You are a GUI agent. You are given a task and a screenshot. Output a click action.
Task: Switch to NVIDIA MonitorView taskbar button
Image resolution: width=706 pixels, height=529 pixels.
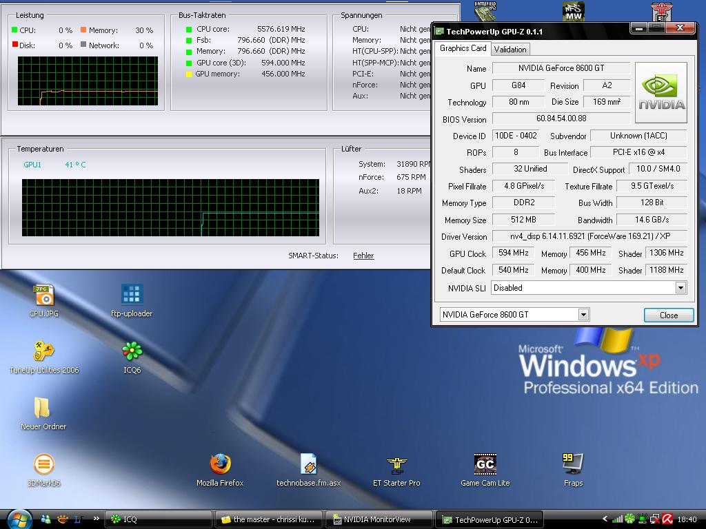(x=379, y=519)
